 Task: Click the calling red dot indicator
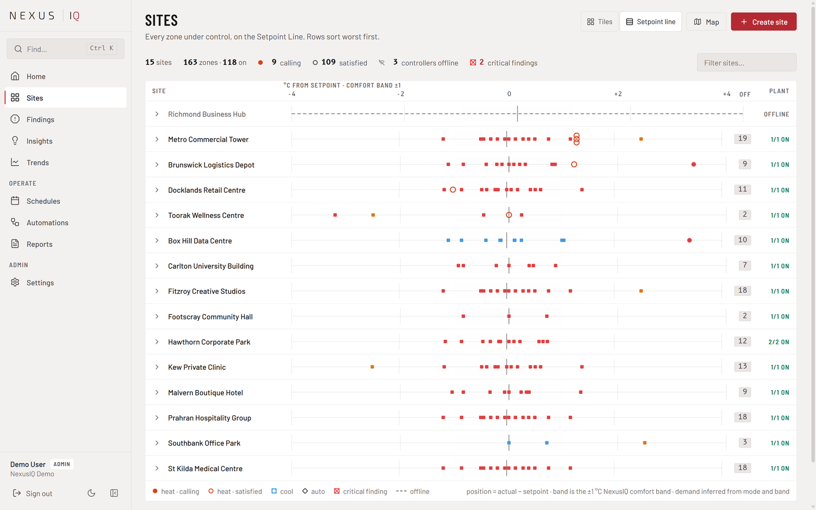(x=261, y=63)
